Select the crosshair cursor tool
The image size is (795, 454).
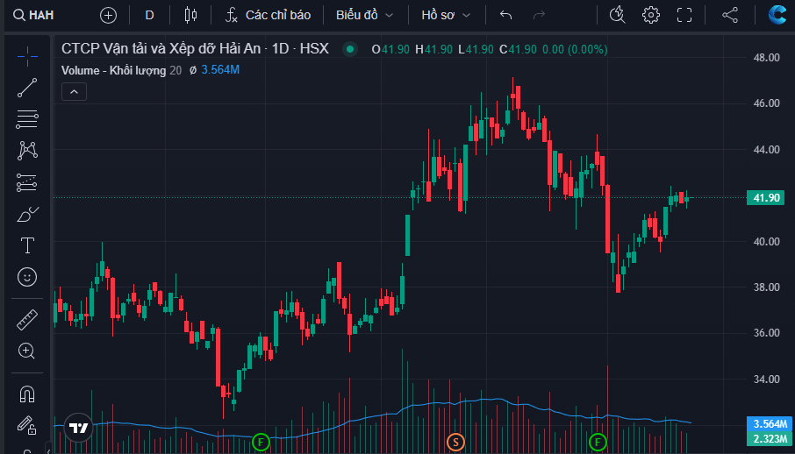click(27, 54)
